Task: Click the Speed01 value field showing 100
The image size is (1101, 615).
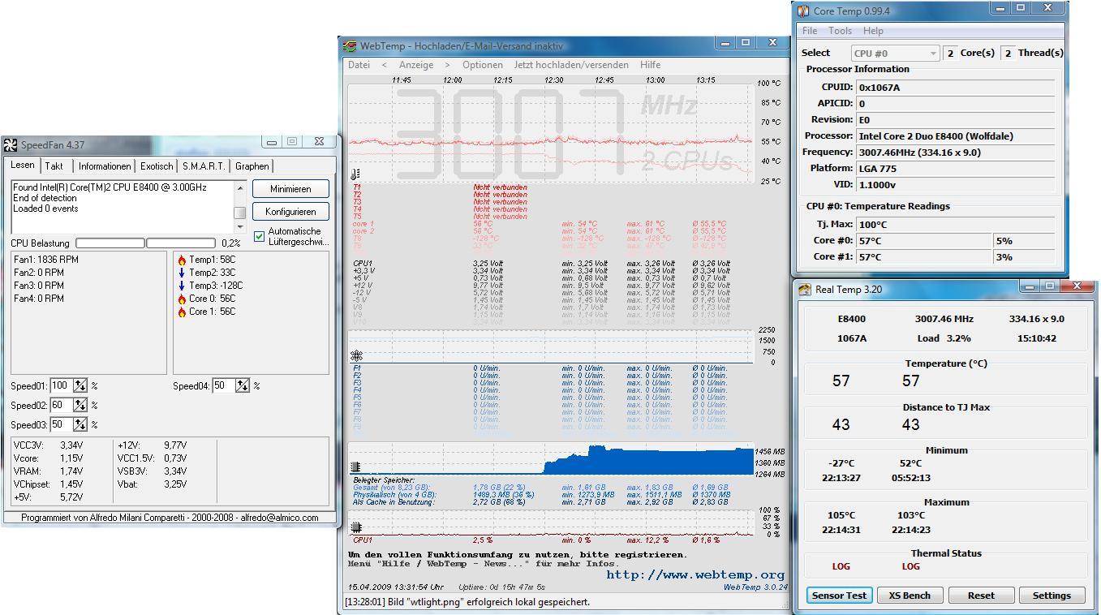Action: 61,385
